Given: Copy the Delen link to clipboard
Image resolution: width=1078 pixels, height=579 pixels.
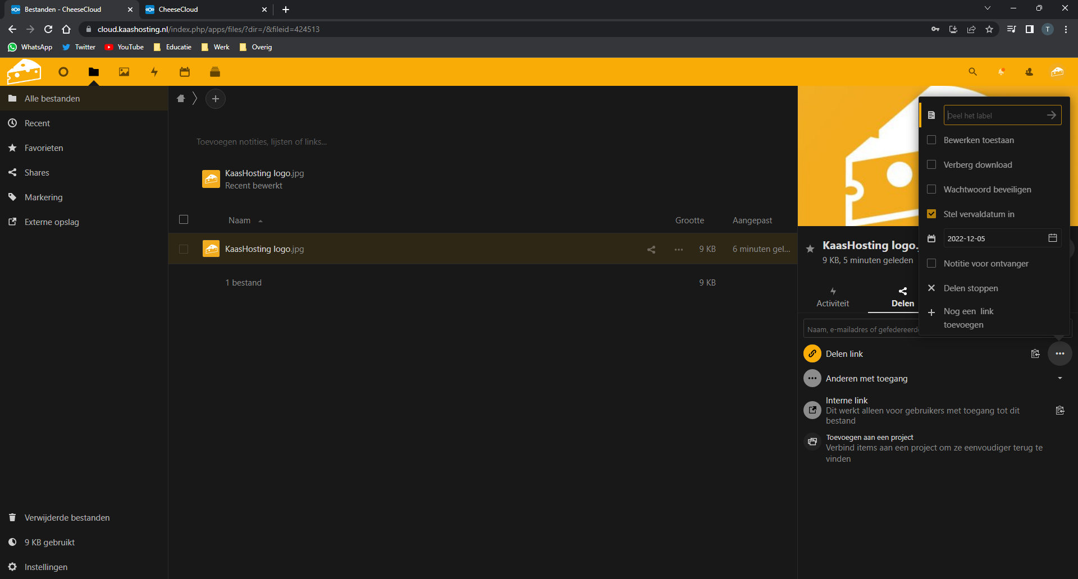Looking at the screenshot, I should [1035, 353].
